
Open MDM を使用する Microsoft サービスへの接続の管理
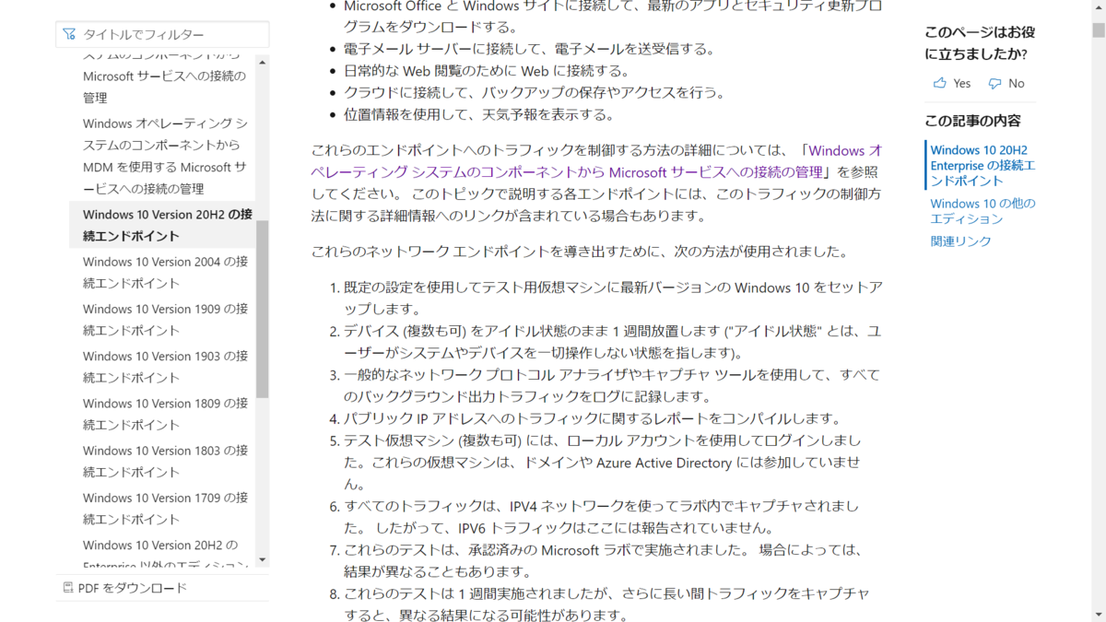pos(166,156)
